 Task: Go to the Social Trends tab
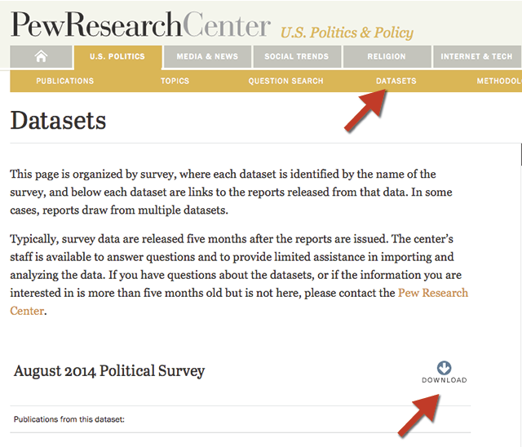point(296,56)
